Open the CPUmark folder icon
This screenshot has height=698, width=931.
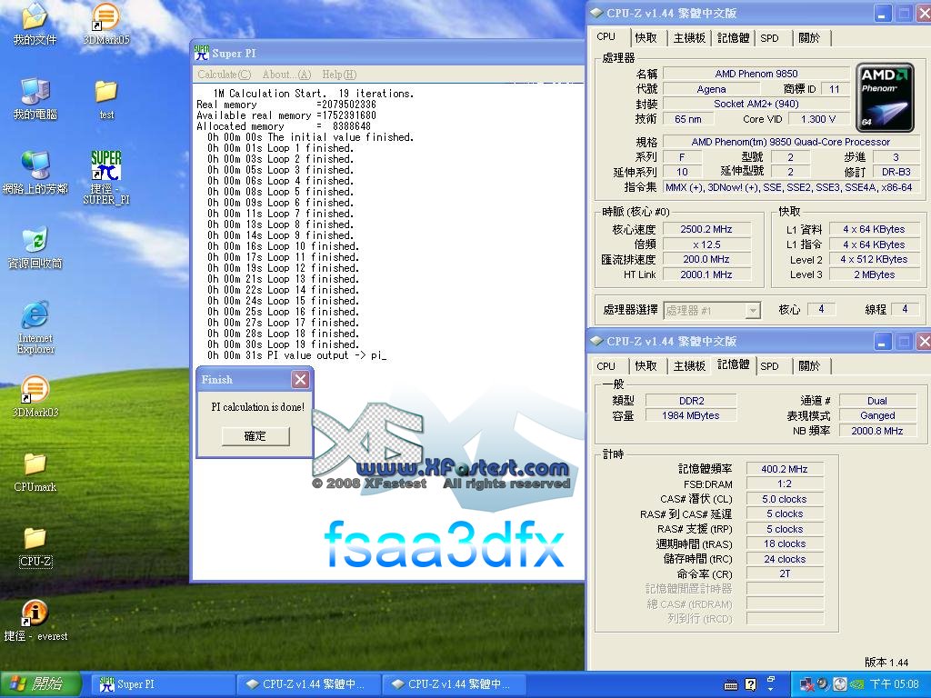[x=35, y=465]
